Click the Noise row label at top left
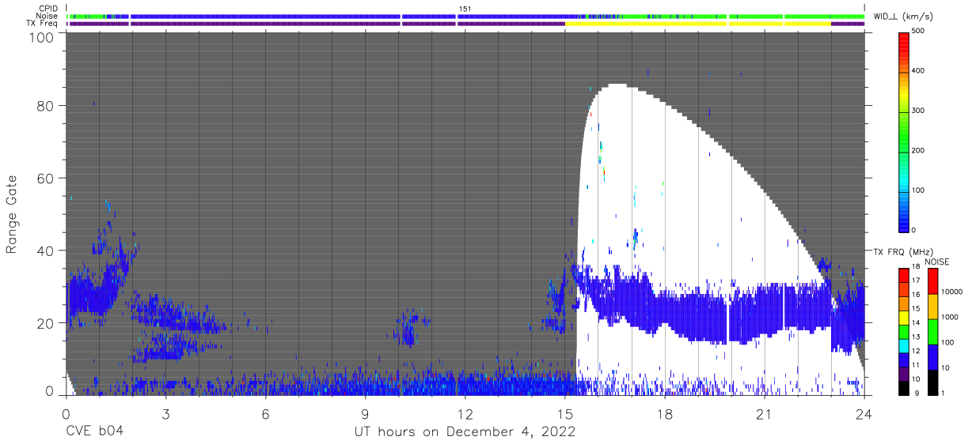This screenshot has width=972, height=448. coord(47,17)
